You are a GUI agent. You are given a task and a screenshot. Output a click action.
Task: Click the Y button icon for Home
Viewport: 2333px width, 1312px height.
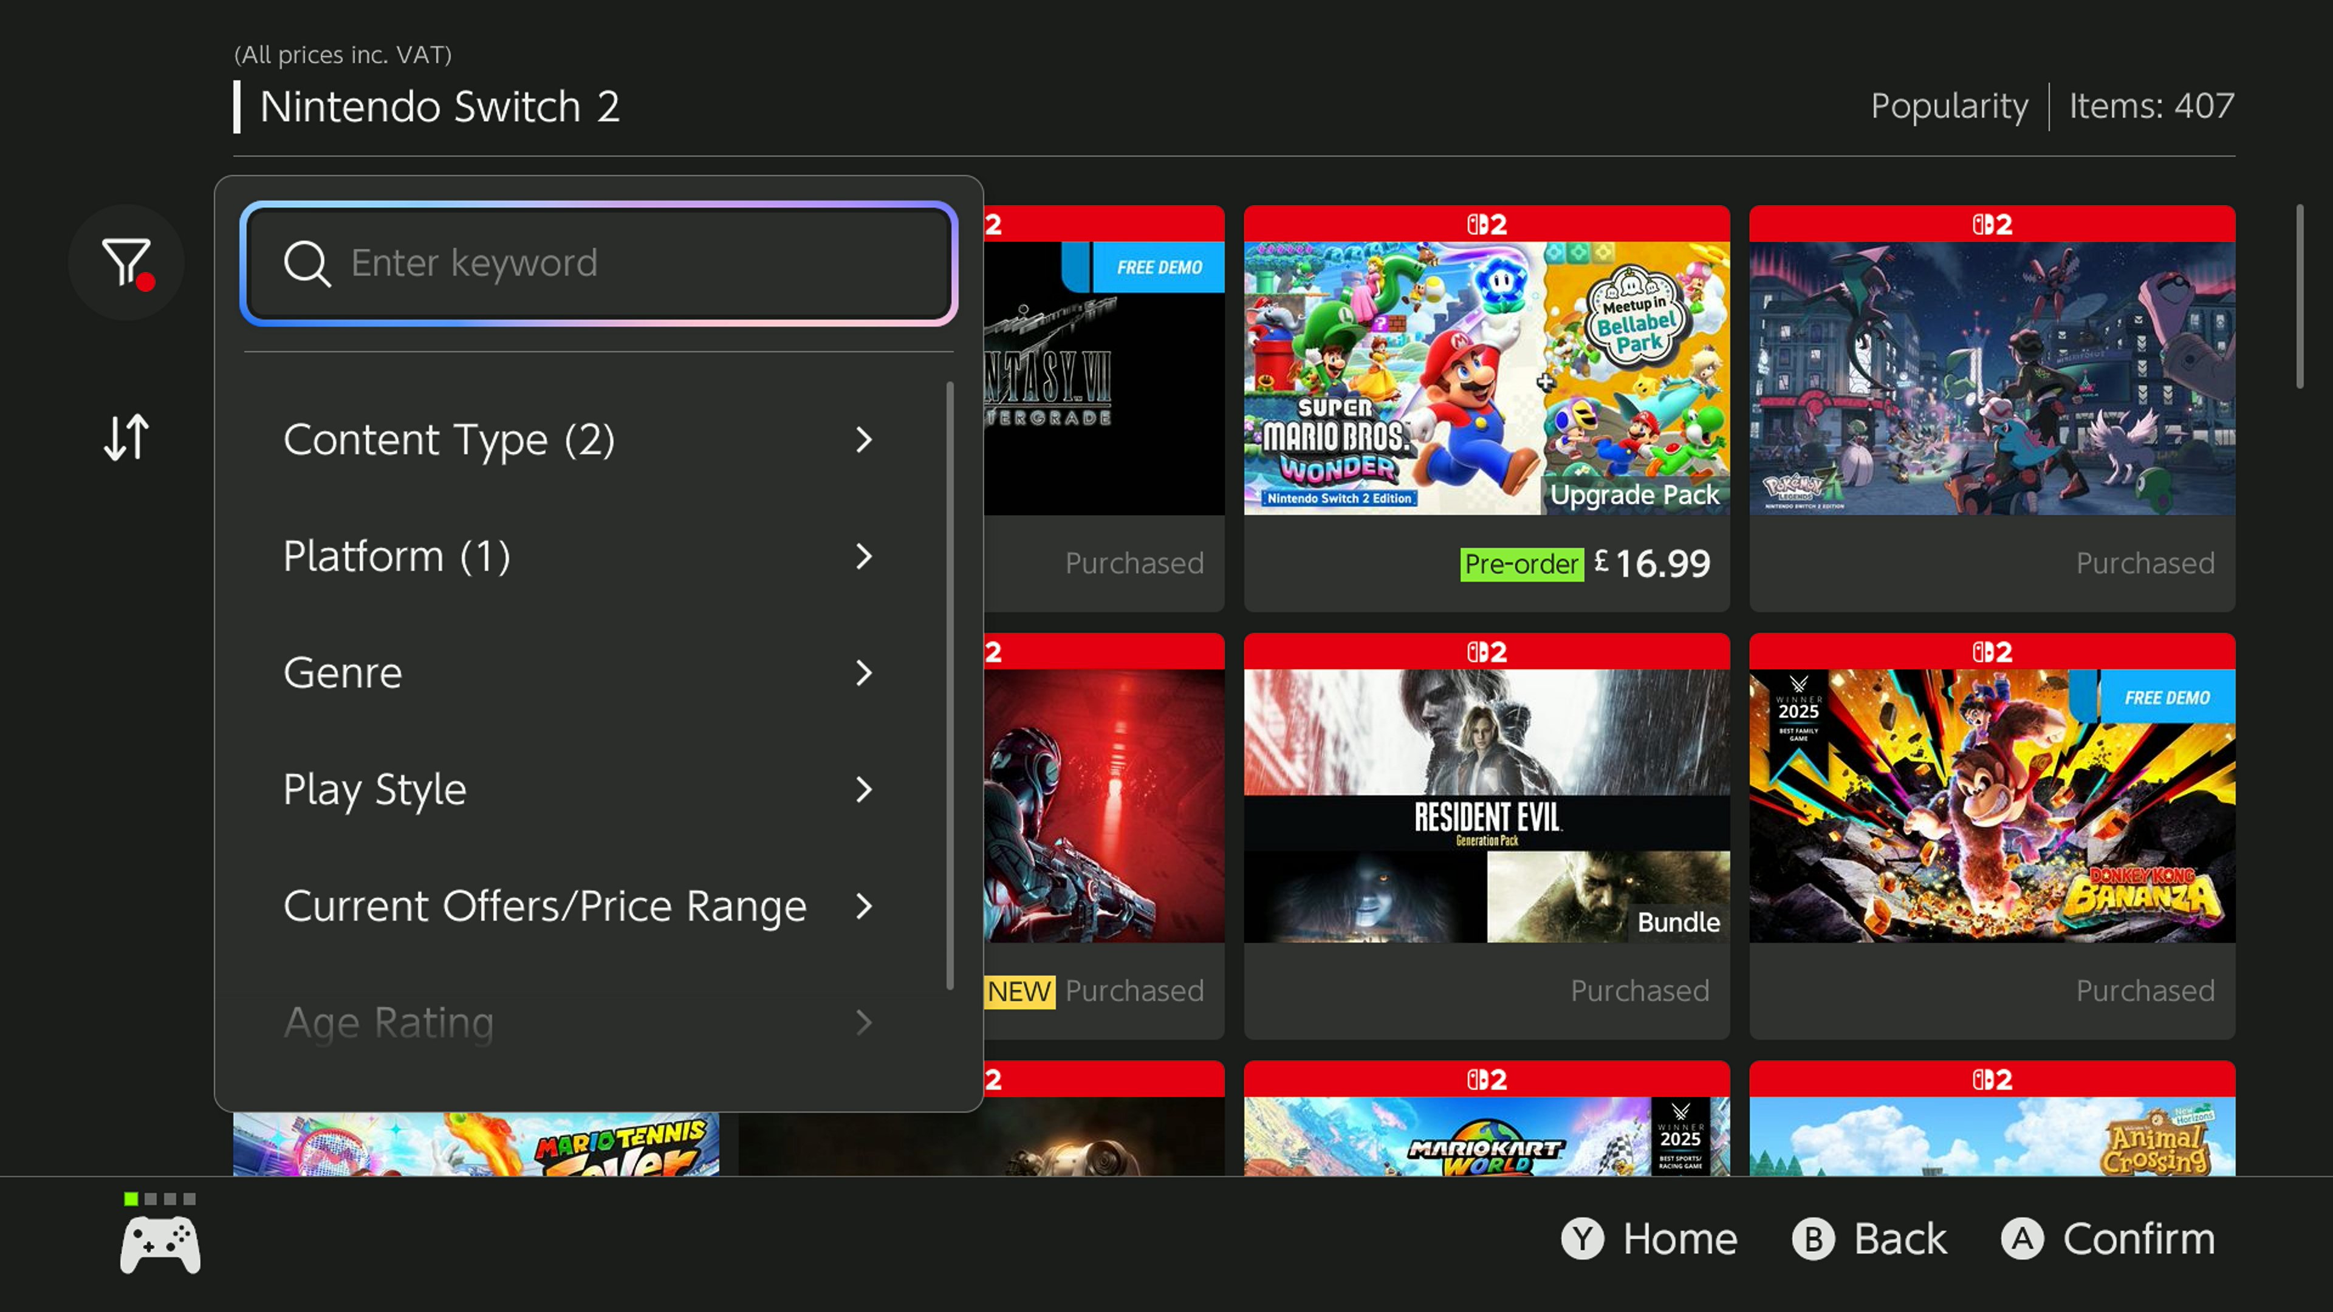(x=1582, y=1239)
